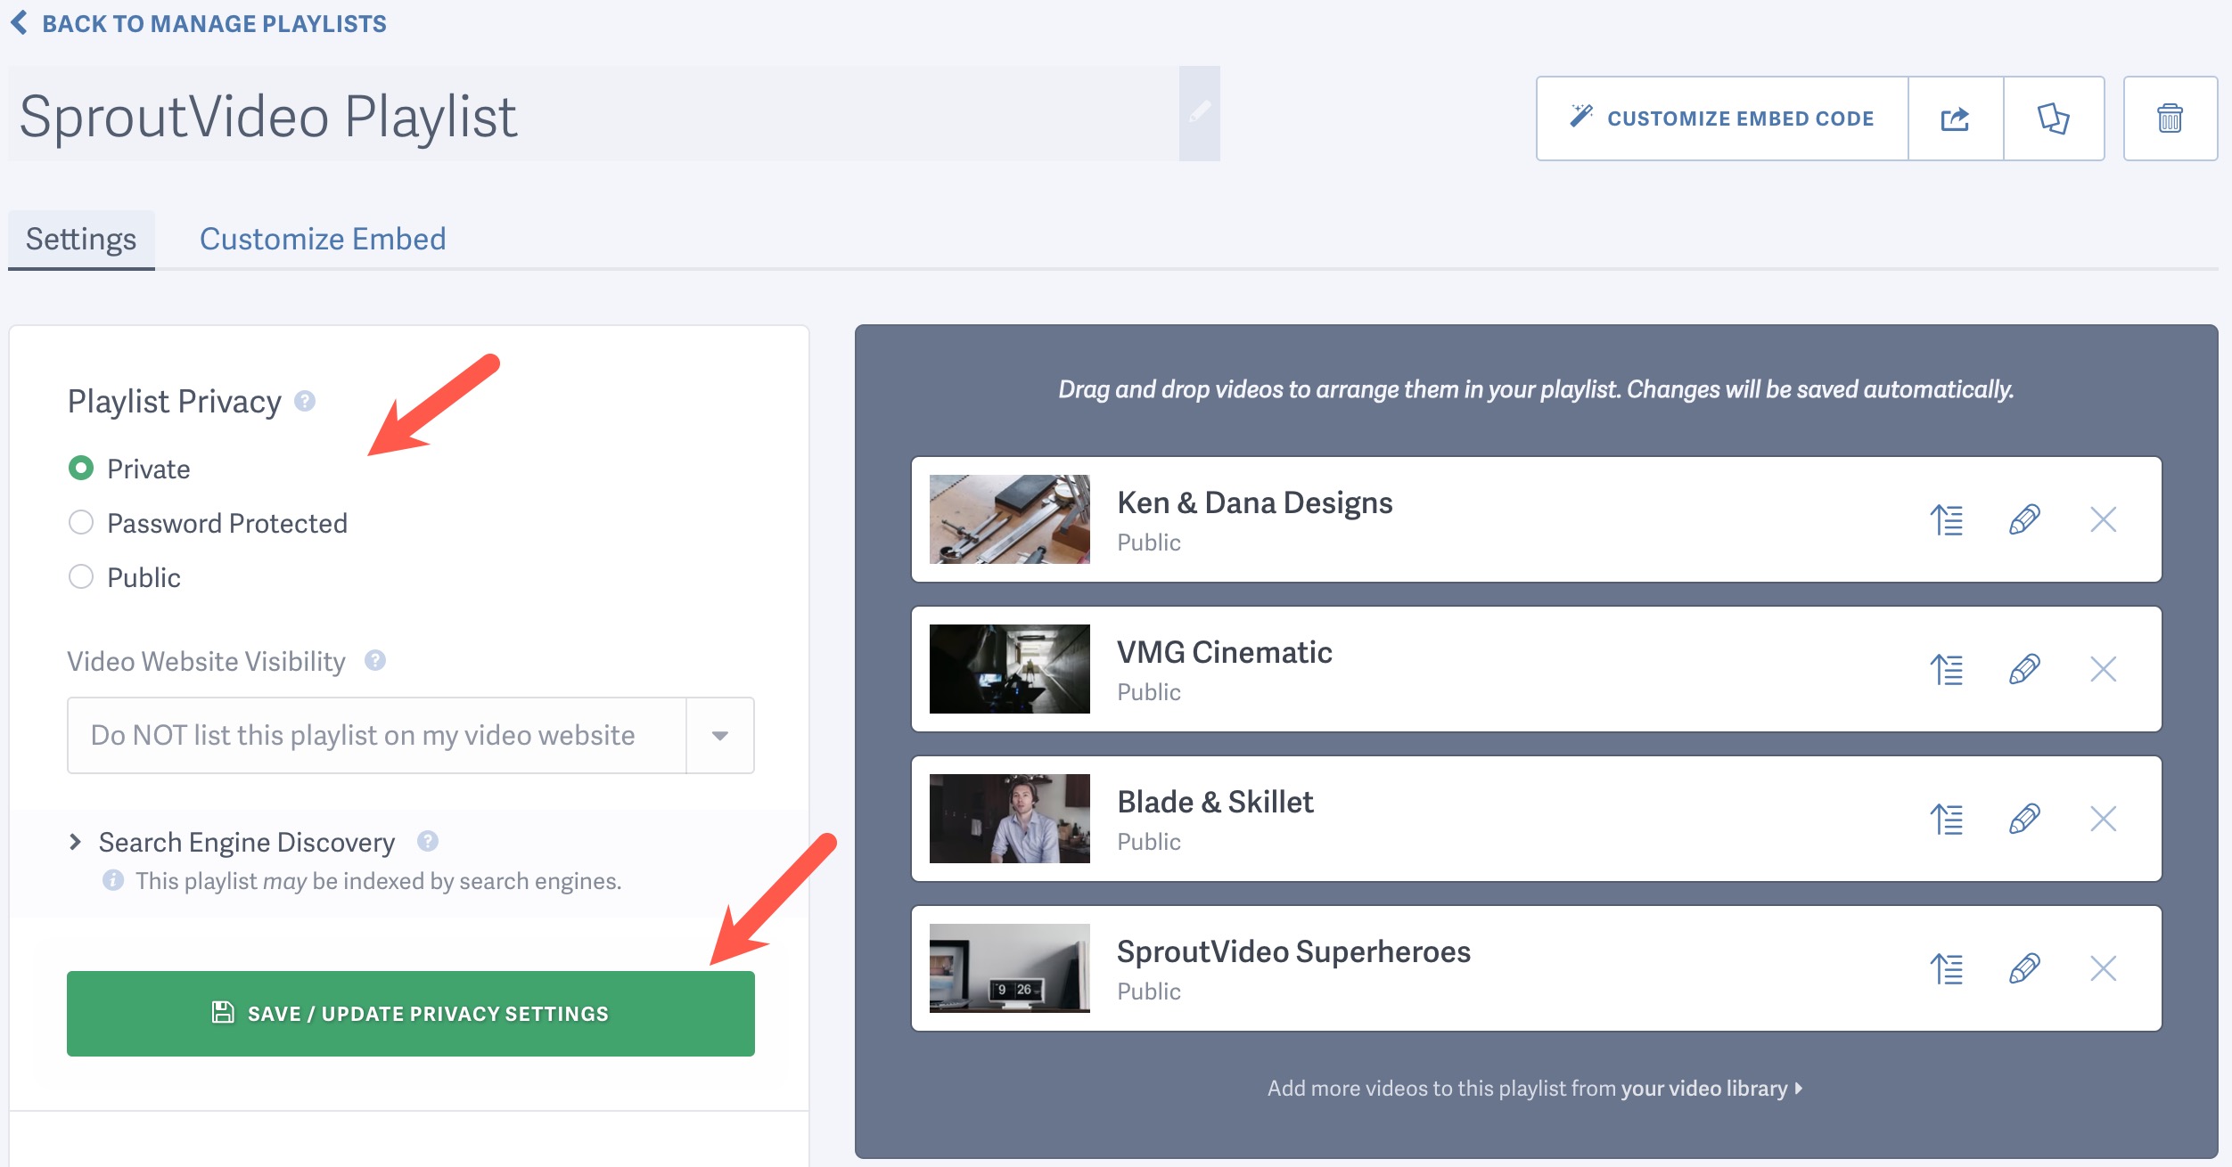Open the video website visibility dropdown
The image size is (2232, 1167).
718,735
